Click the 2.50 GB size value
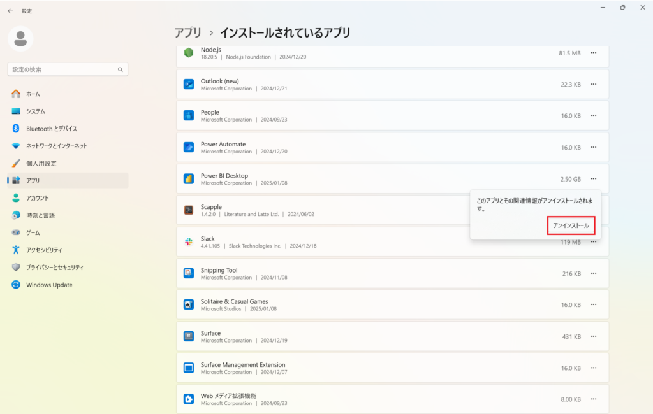The height and width of the screenshot is (414, 653). coord(570,179)
